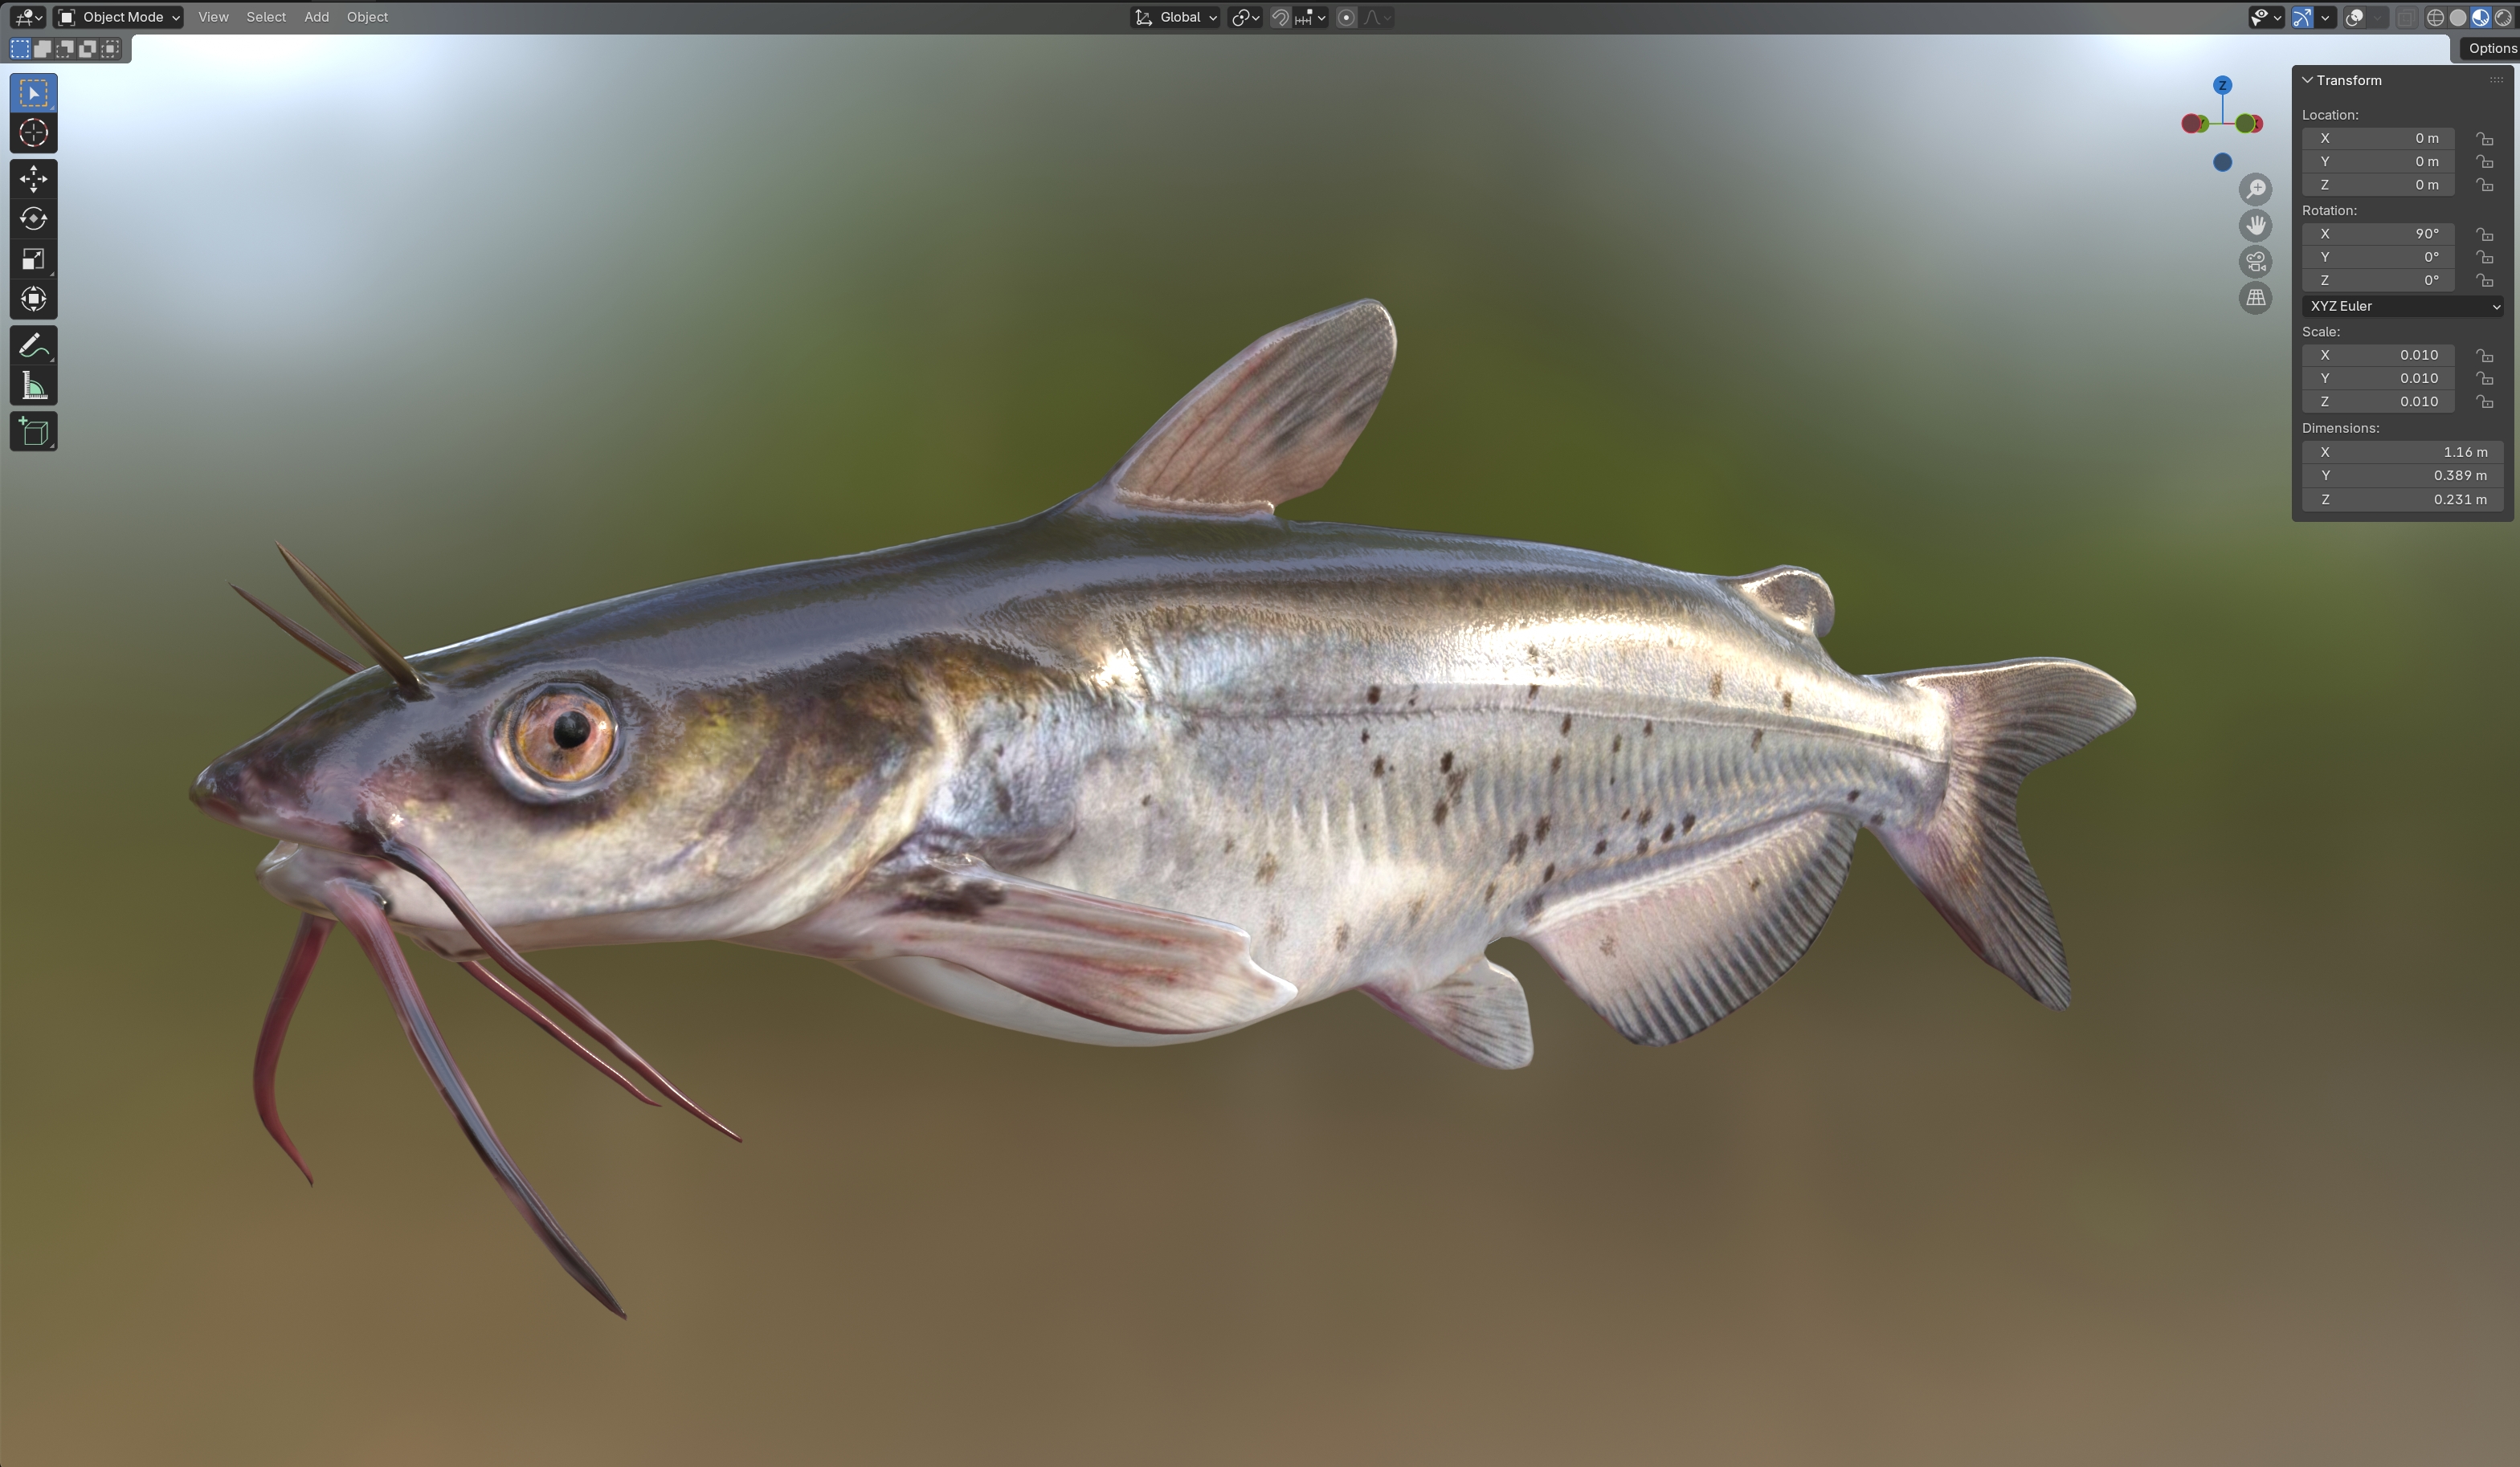Open the Global orientation dropdown
Viewport: 2520px width, 1467px height.
1176,17
